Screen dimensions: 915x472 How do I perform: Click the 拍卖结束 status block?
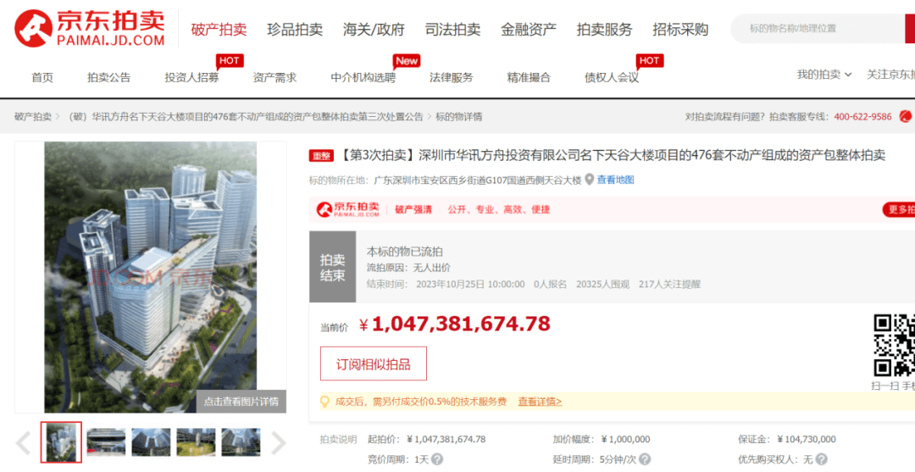coord(333,267)
